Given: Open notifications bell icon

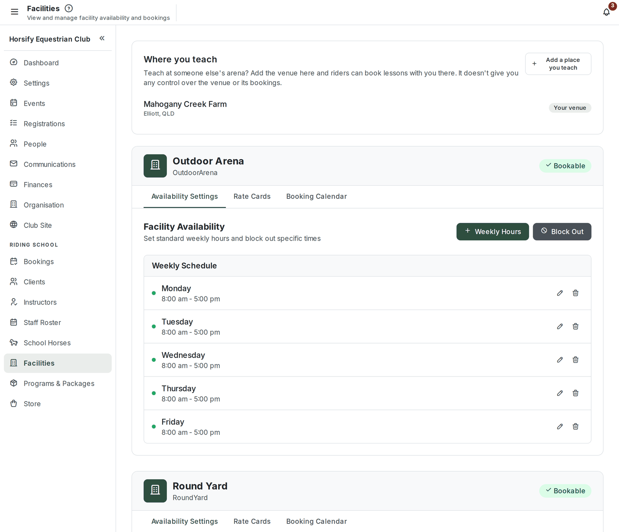Looking at the screenshot, I should (606, 12).
